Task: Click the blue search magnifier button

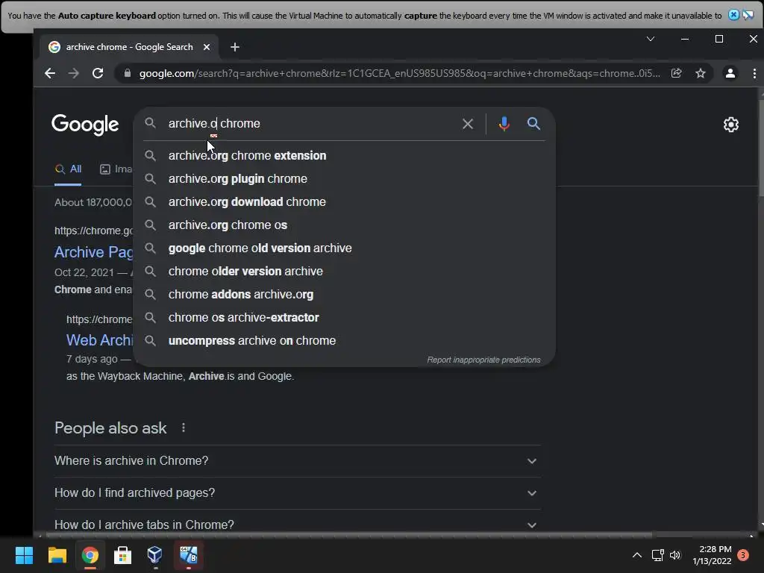Action: point(533,123)
